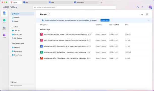Refresh the Recent list
The image size is (154, 91).
coord(49,14)
